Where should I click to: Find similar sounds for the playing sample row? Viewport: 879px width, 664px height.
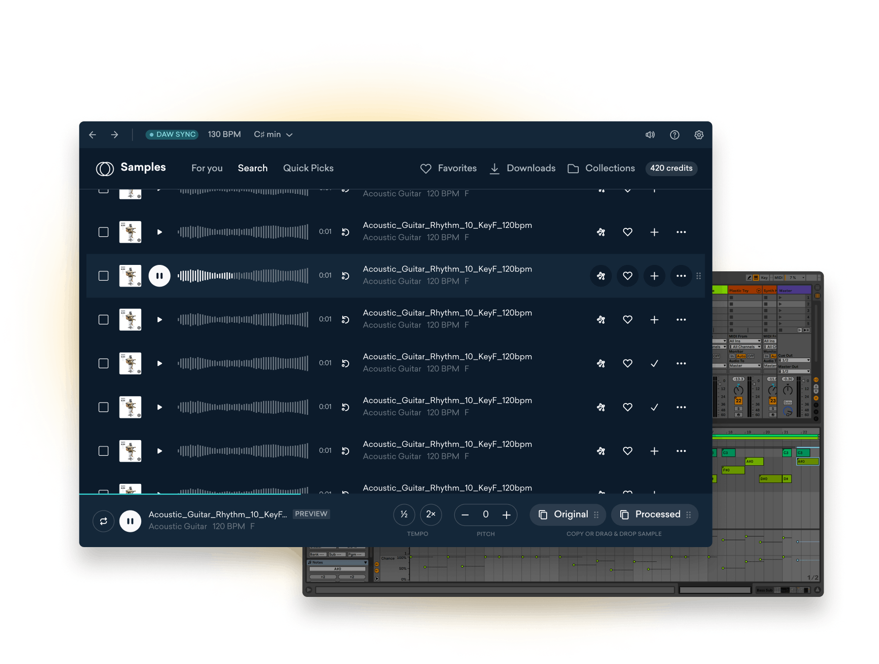(x=601, y=276)
